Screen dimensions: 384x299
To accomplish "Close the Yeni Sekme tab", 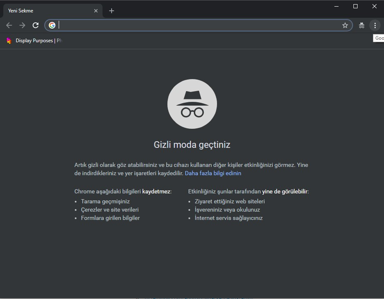I will 96,10.
